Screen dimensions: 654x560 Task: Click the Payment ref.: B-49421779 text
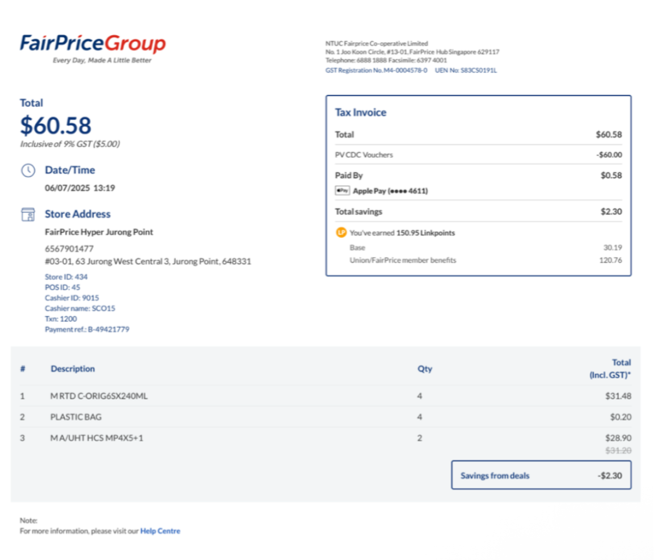click(87, 329)
